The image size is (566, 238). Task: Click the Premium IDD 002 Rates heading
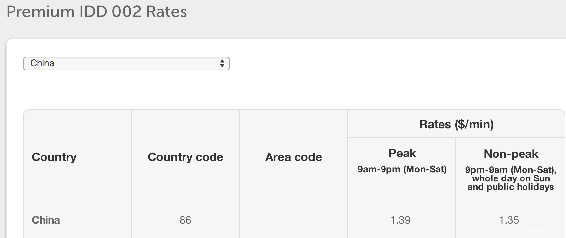click(x=97, y=12)
